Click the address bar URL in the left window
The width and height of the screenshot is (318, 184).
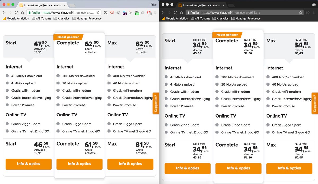(x=68, y=12)
